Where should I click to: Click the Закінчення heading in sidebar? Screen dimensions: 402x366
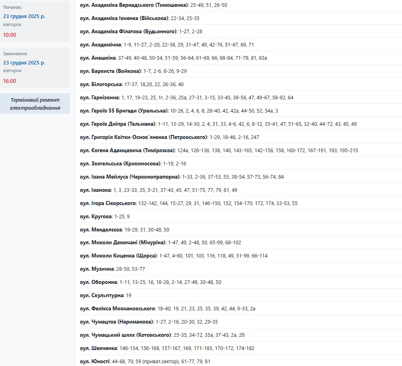click(x=15, y=54)
